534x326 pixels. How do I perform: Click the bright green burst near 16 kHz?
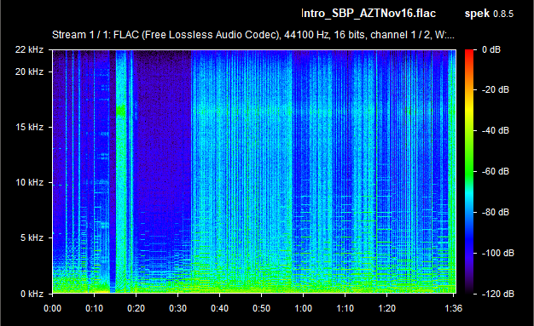click(x=120, y=112)
